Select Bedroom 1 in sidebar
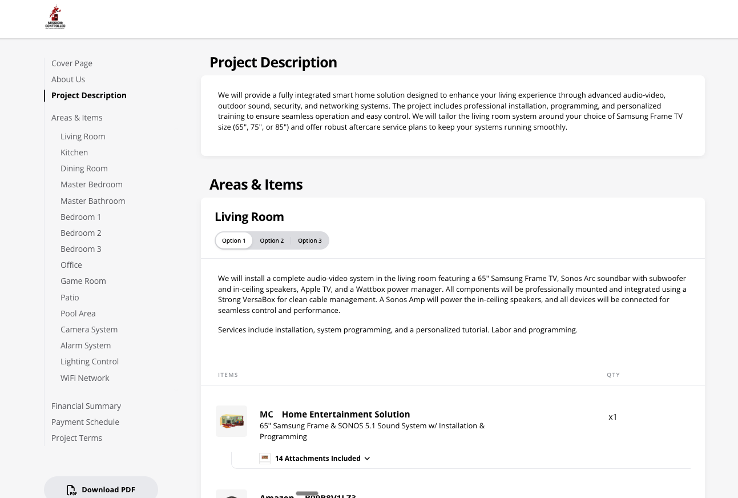Image resolution: width=738 pixels, height=498 pixels. coord(81,217)
